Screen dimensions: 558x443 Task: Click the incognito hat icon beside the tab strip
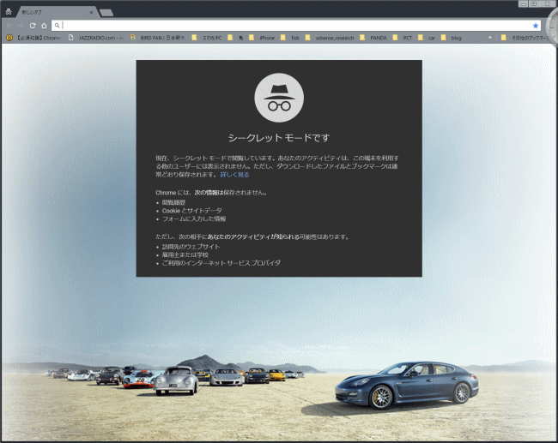pyautogui.click(x=9, y=12)
